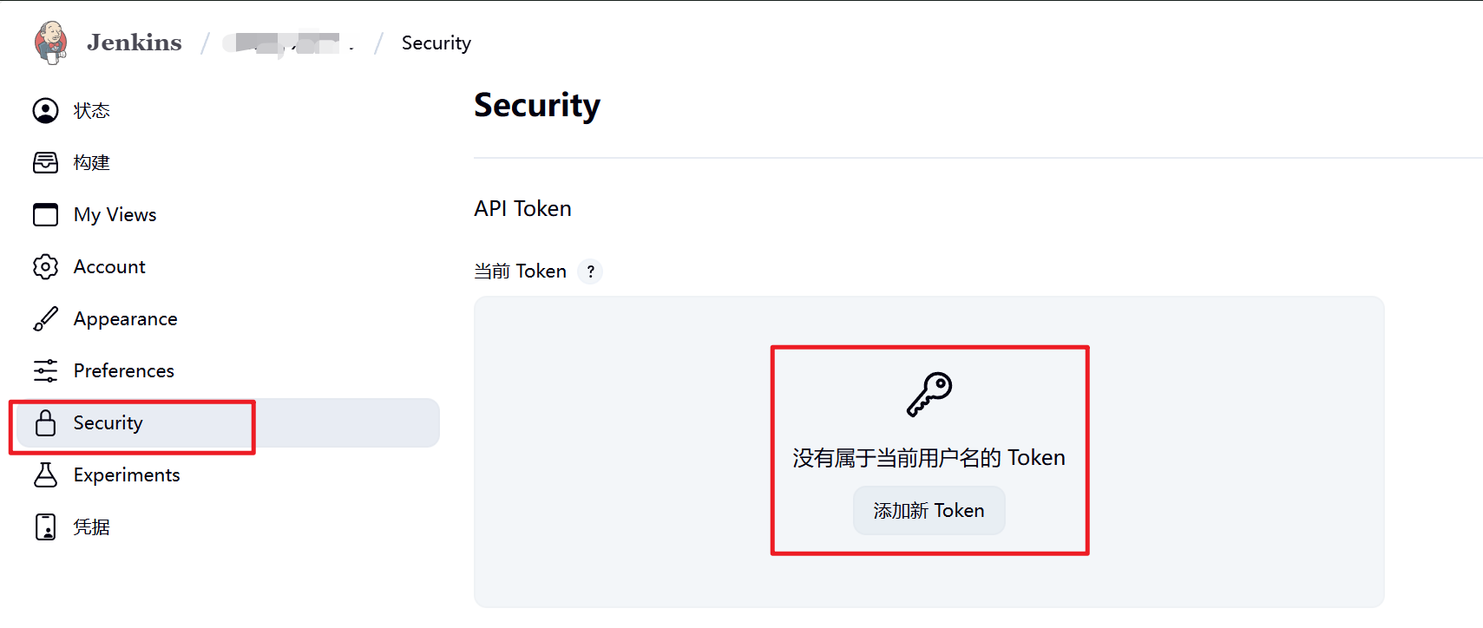Select Account in the sidebar menu
1483x628 pixels.
[109, 267]
